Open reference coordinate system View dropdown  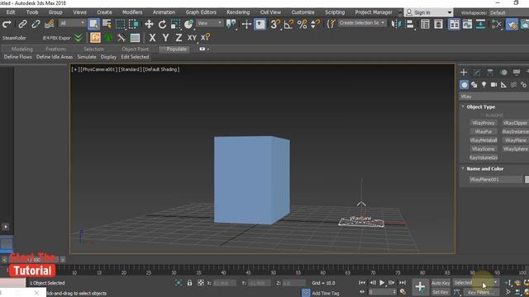tap(209, 23)
